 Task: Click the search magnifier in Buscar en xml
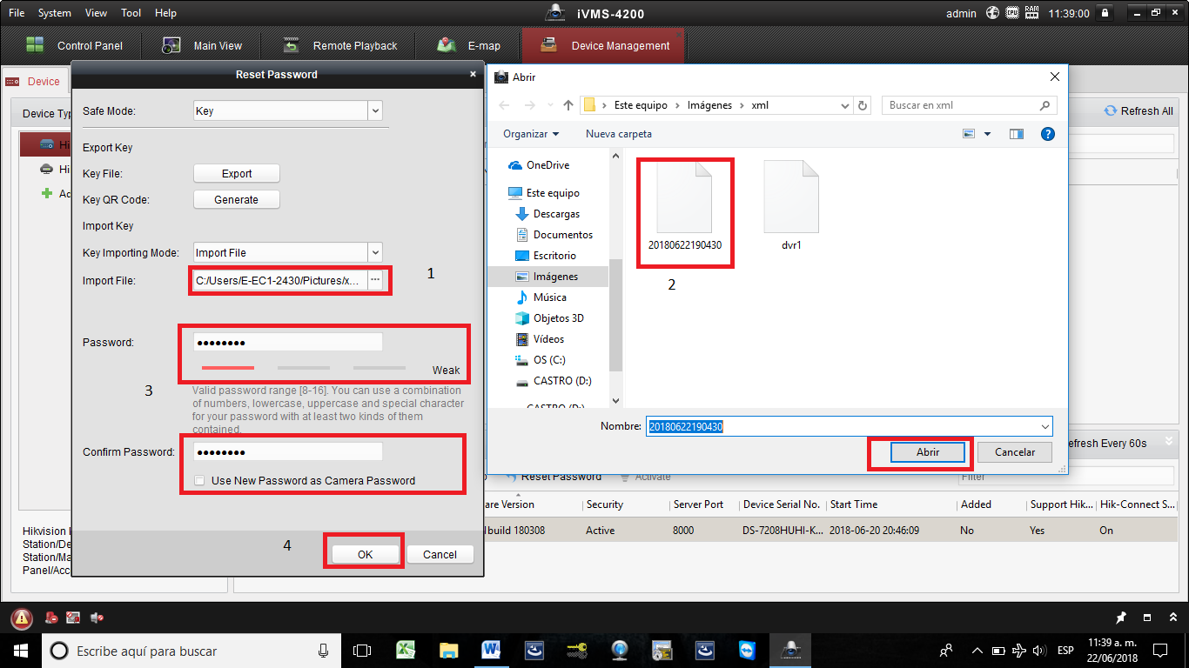1045,105
